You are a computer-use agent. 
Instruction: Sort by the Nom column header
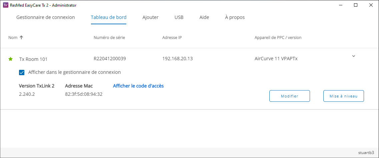click(x=13, y=38)
